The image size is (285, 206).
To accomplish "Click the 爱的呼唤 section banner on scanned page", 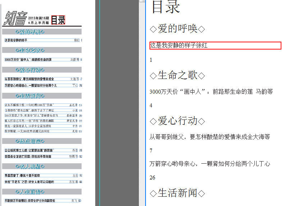I will (30, 32).
